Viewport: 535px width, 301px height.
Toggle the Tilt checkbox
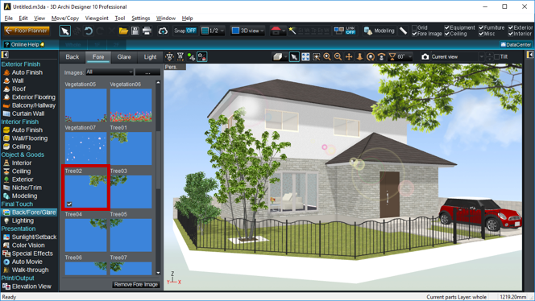pos(496,57)
